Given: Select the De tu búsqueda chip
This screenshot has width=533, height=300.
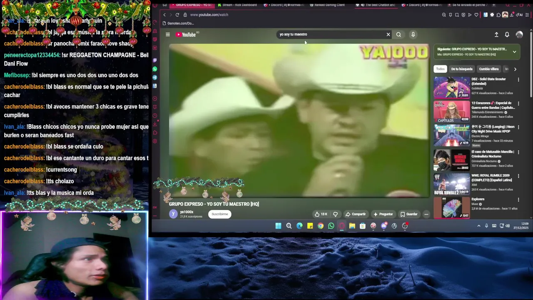Looking at the screenshot, I should coord(462,69).
